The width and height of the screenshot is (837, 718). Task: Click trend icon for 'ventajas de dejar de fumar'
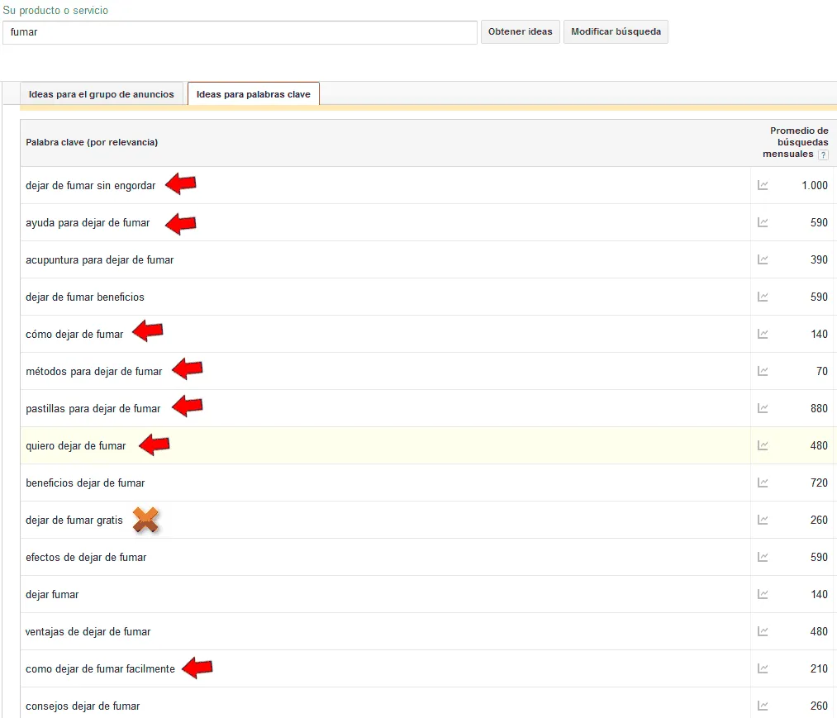coord(763,632)
